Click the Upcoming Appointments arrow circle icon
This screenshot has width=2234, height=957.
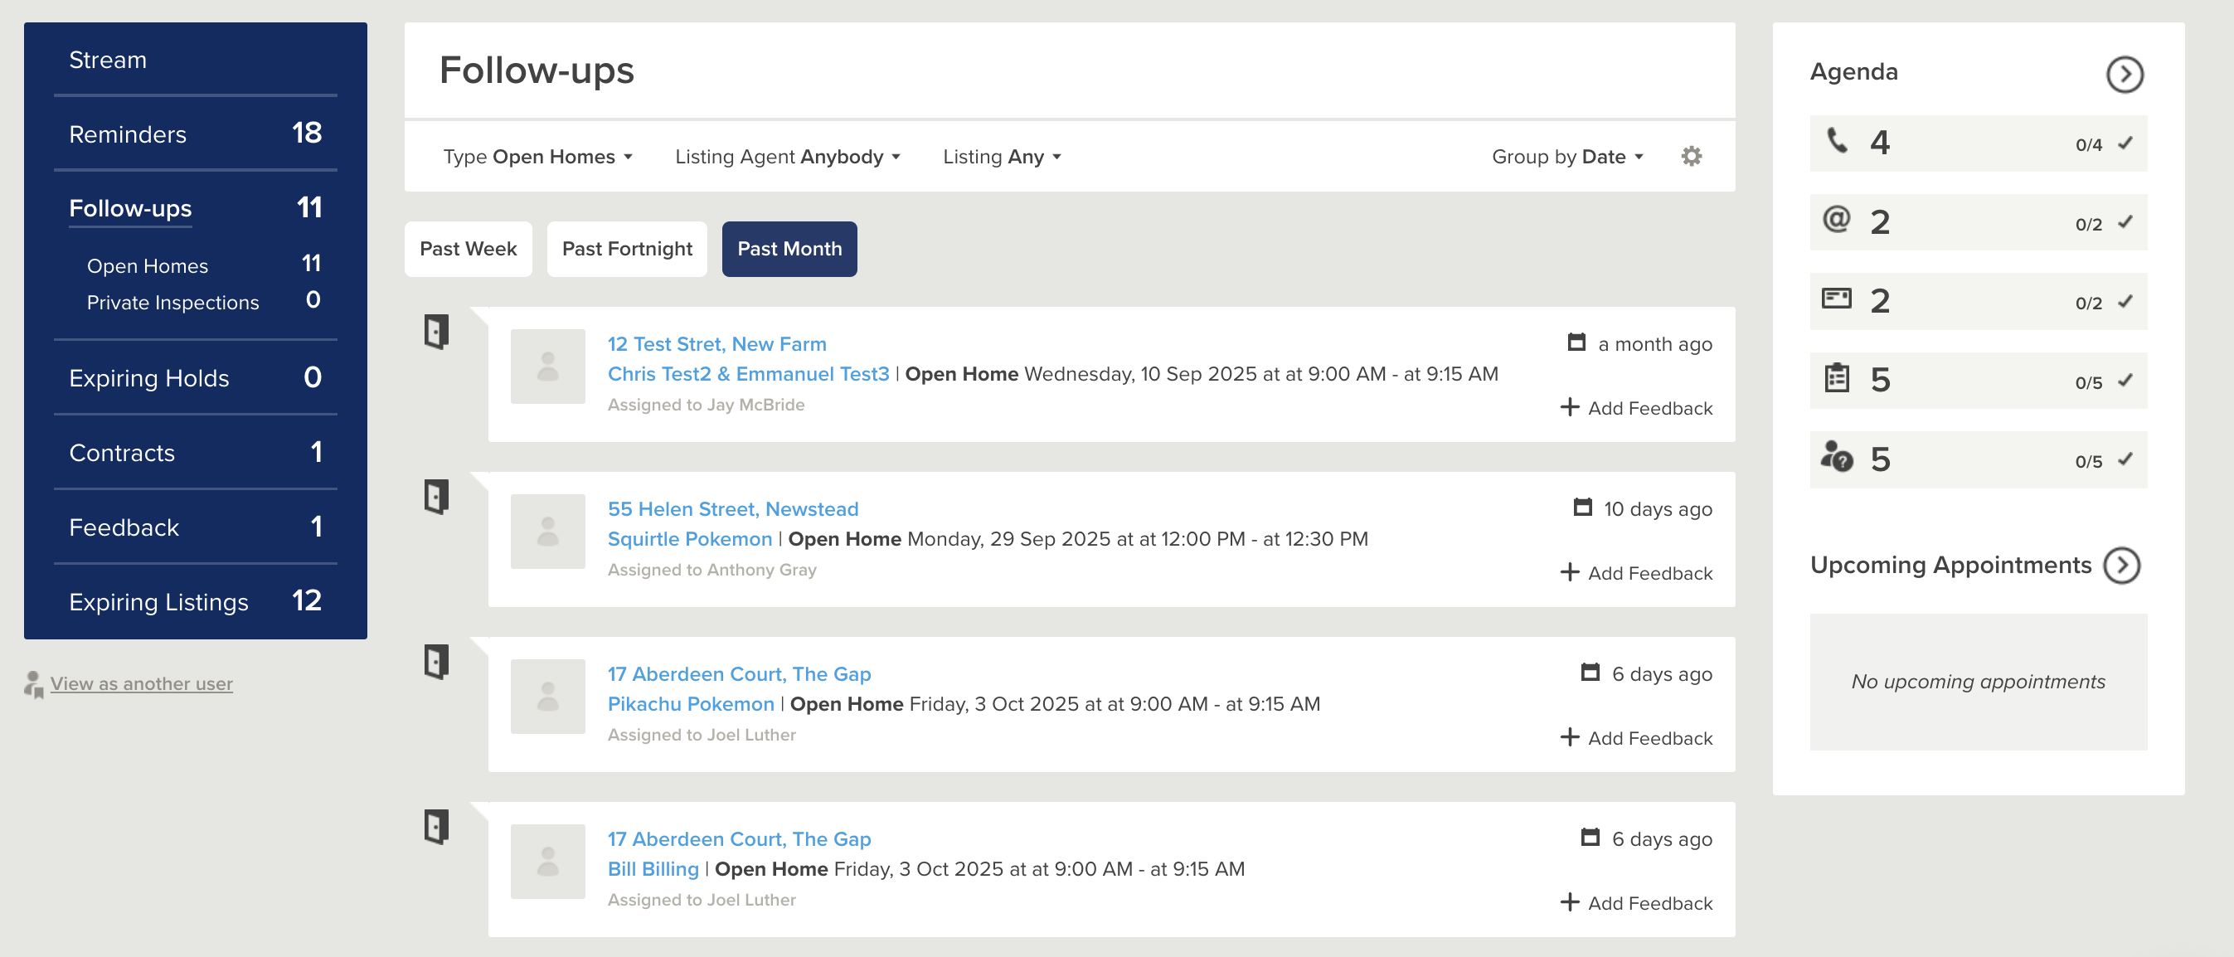click(2121, 566)
